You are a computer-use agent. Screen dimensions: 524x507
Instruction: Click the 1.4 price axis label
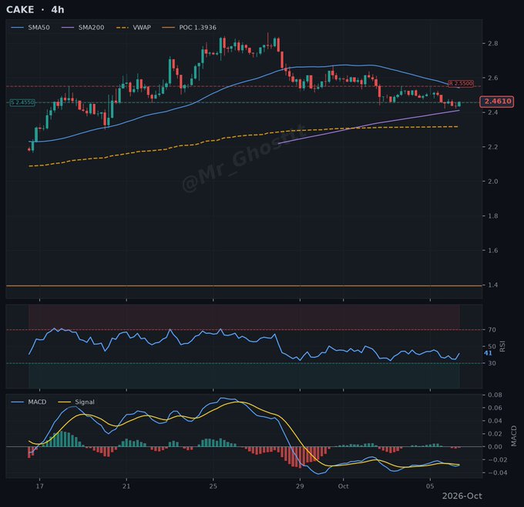click(493, 285)
